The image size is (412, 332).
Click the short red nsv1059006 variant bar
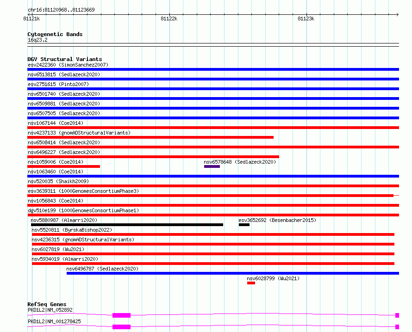[x=63, y=166]
